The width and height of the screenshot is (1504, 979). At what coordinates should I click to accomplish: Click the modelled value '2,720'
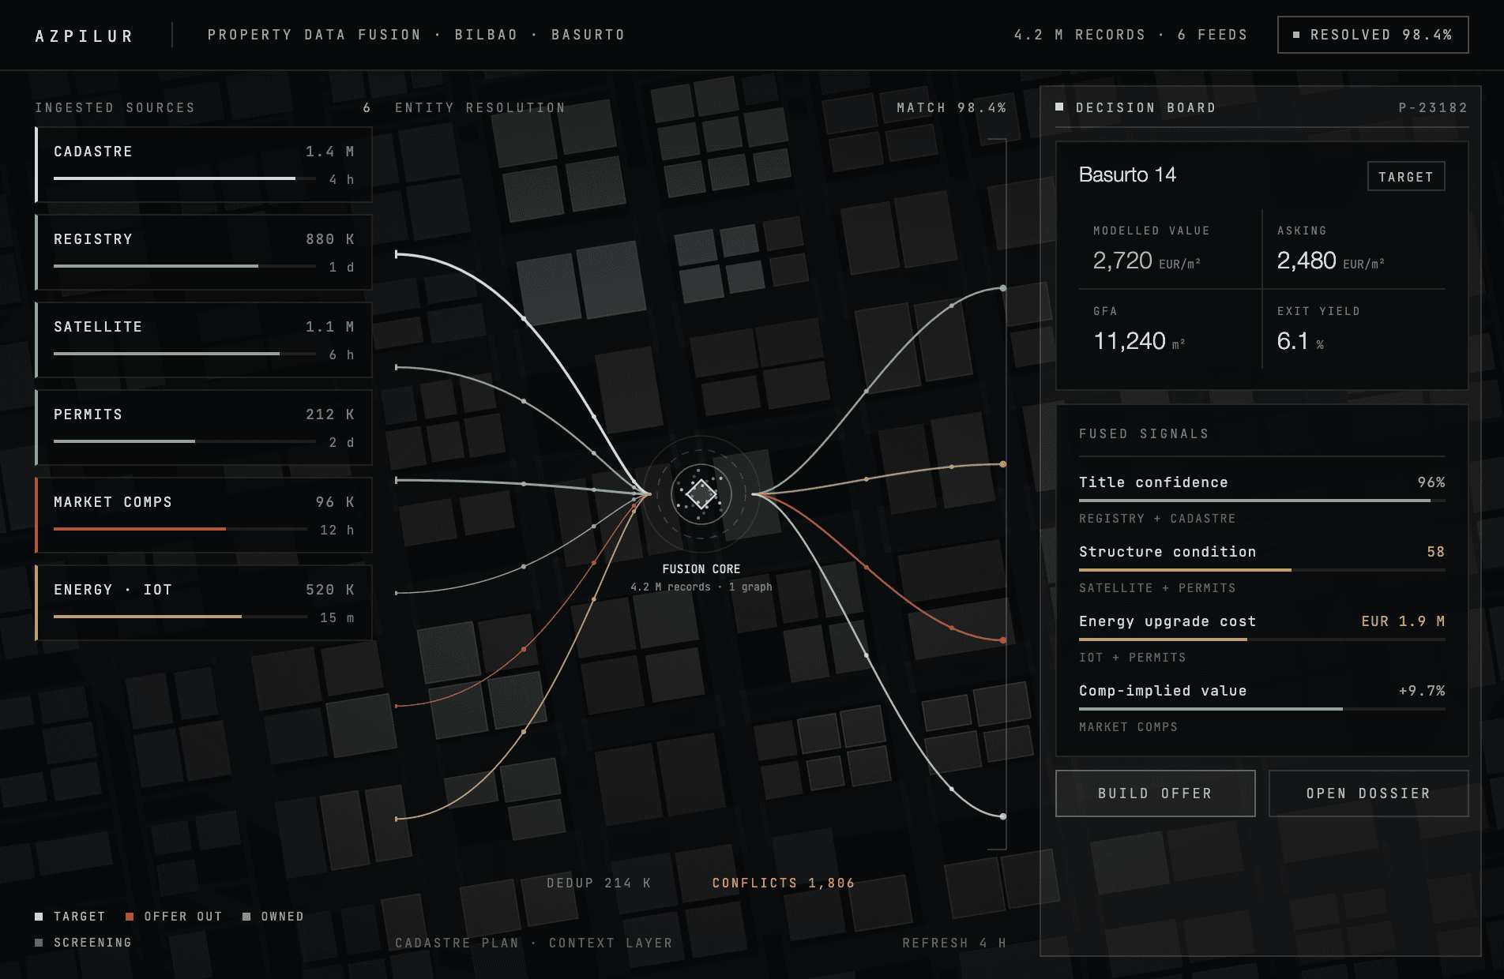[1122, 261]
